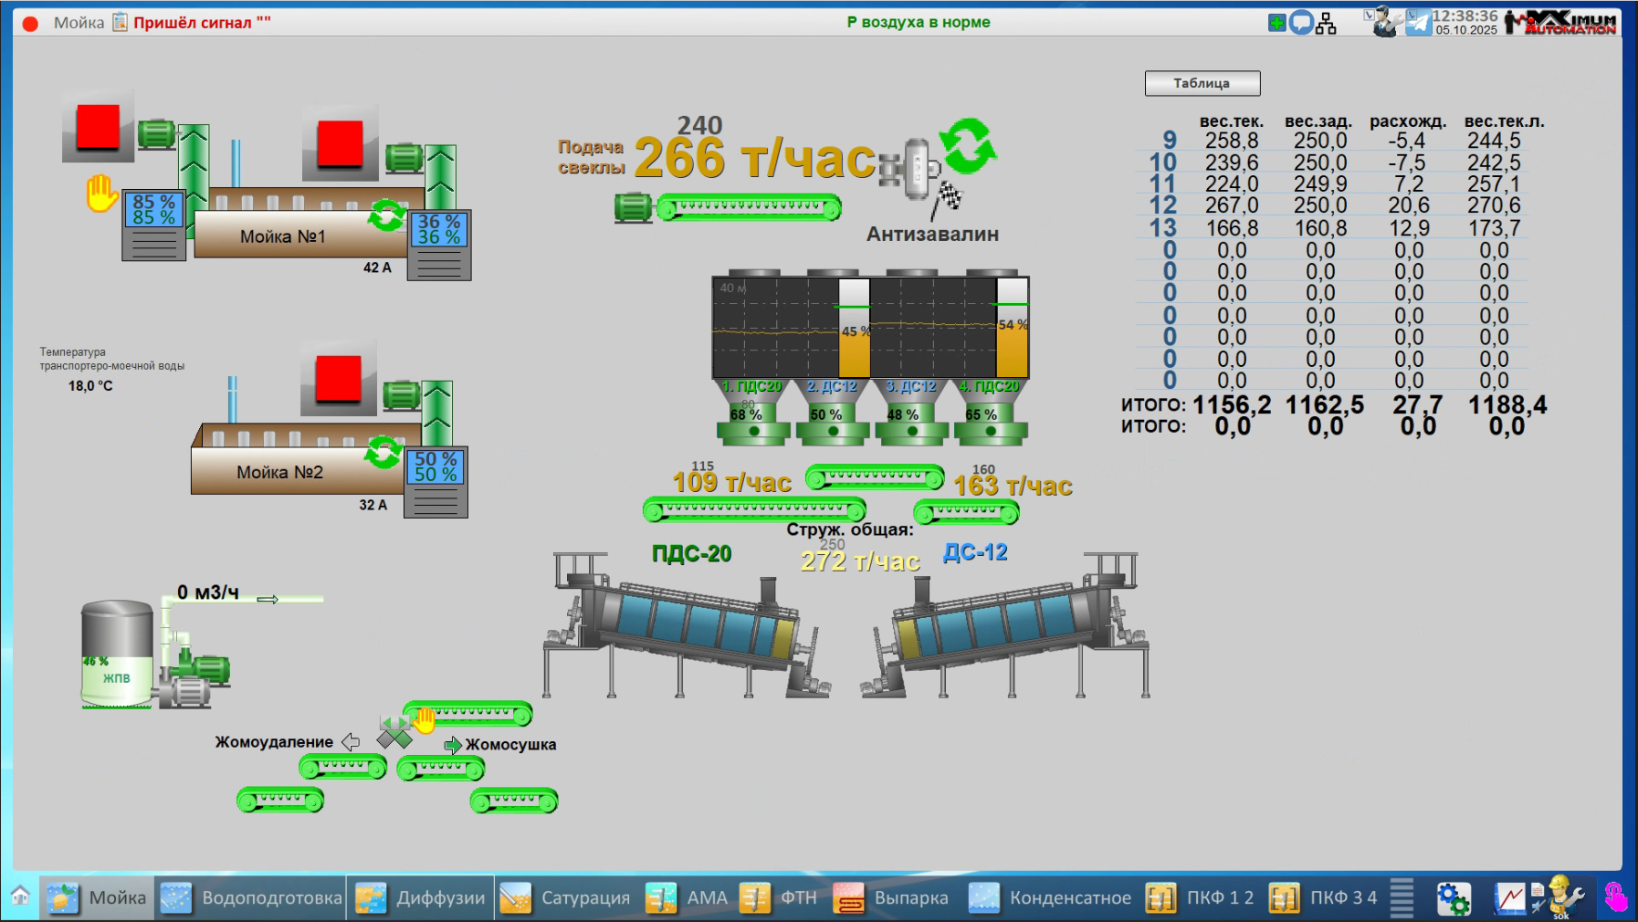The image size is (1638, 922).
Task: Click the green plus icon in header
Action: [1276, 23]
